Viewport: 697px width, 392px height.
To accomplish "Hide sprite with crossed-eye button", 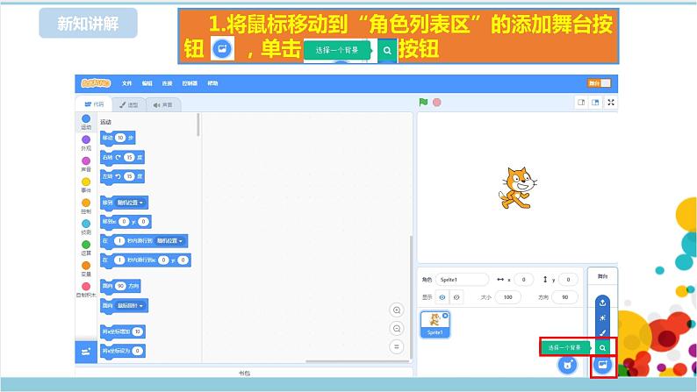I will click(456, 297).
